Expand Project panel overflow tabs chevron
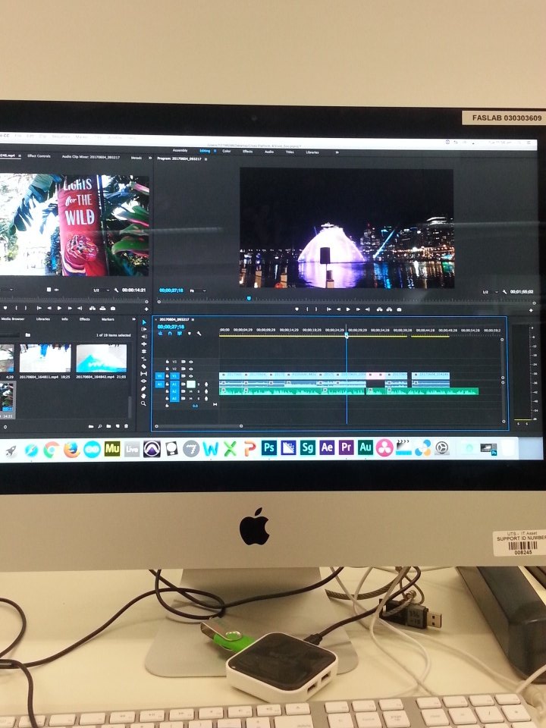 (134, 319)
